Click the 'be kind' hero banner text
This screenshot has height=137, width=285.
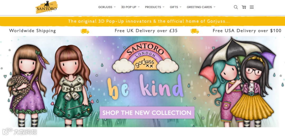[x=145, y=86]
